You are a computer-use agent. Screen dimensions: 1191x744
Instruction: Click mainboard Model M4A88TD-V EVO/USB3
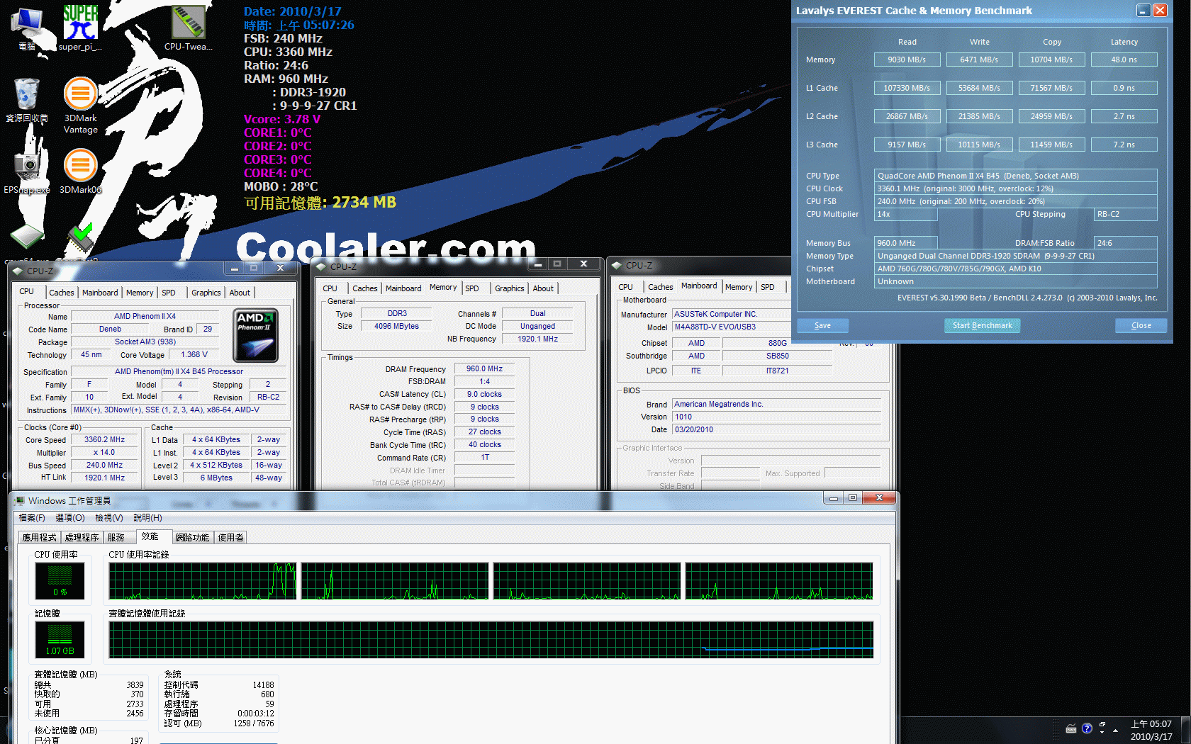[731, 327]
